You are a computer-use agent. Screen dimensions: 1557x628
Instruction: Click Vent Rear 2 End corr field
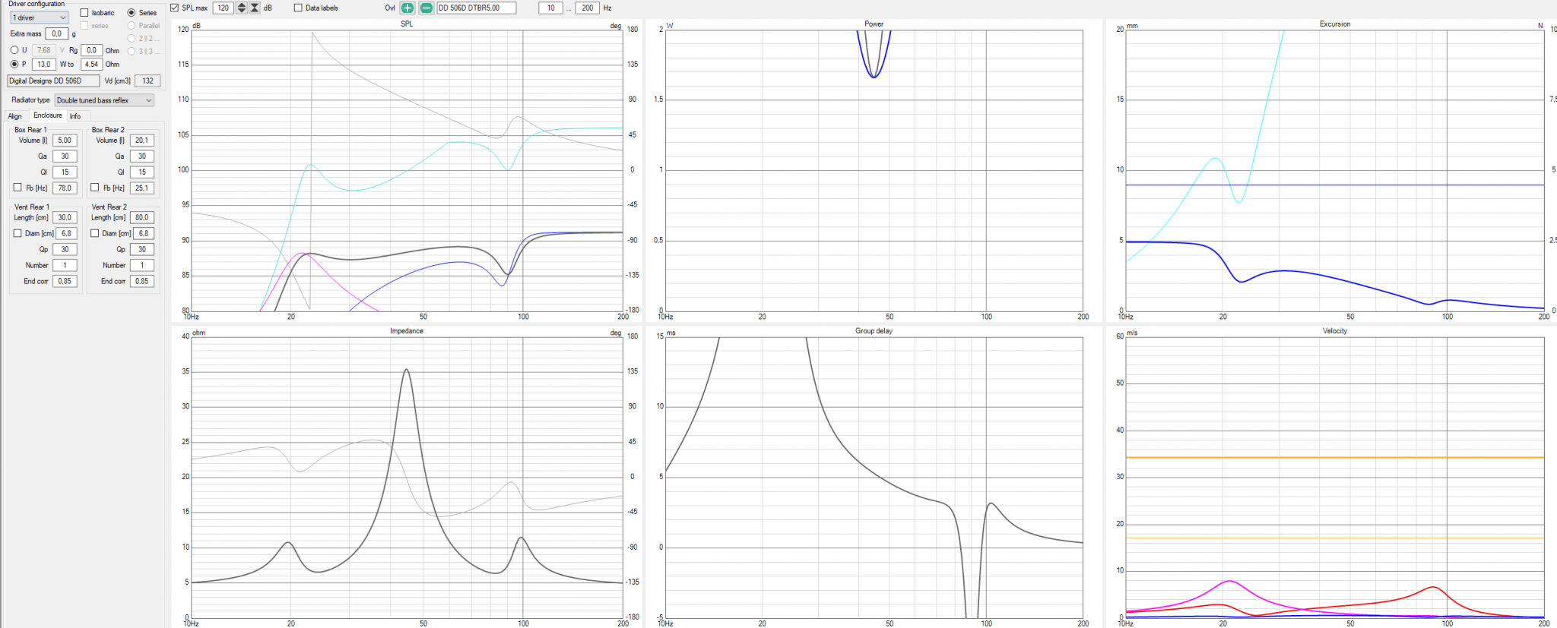point(142,281)
